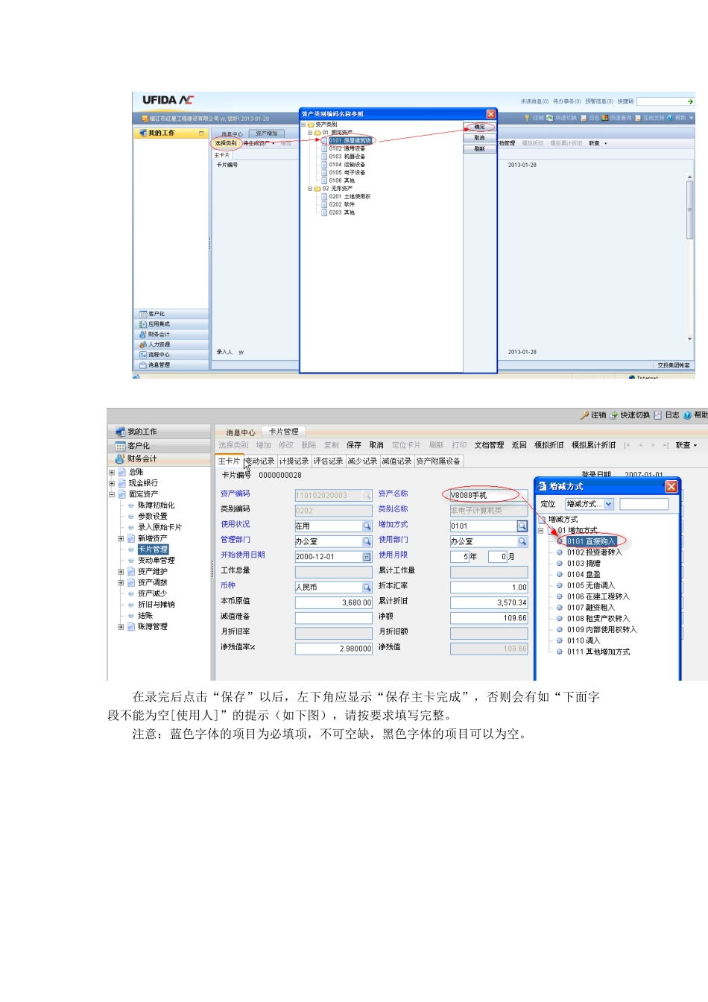Click the 快速切换 icon in lower window
The width and height of the screenshot is (708, 1002).
pos(614,415)
